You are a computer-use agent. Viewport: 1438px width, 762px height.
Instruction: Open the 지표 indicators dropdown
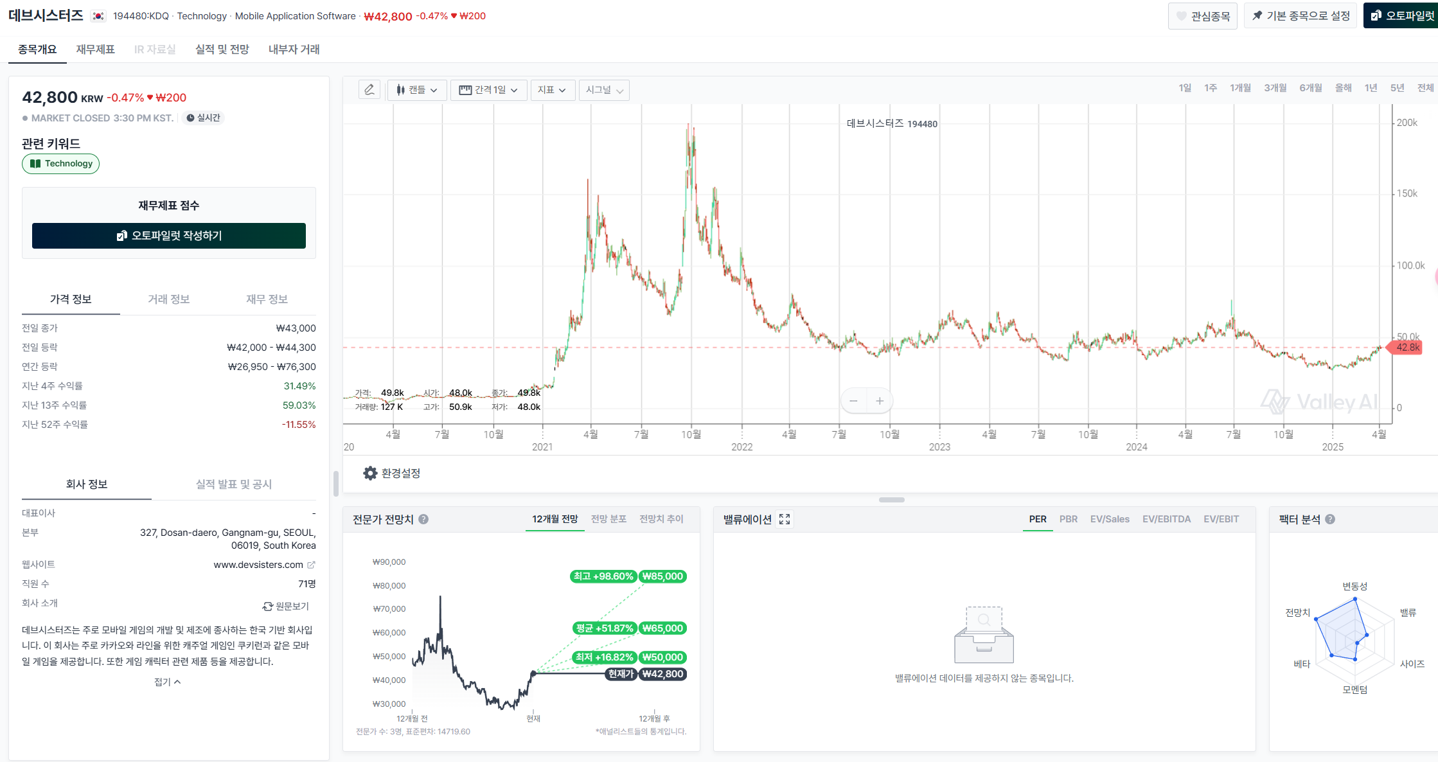click(x=552, y=90)
